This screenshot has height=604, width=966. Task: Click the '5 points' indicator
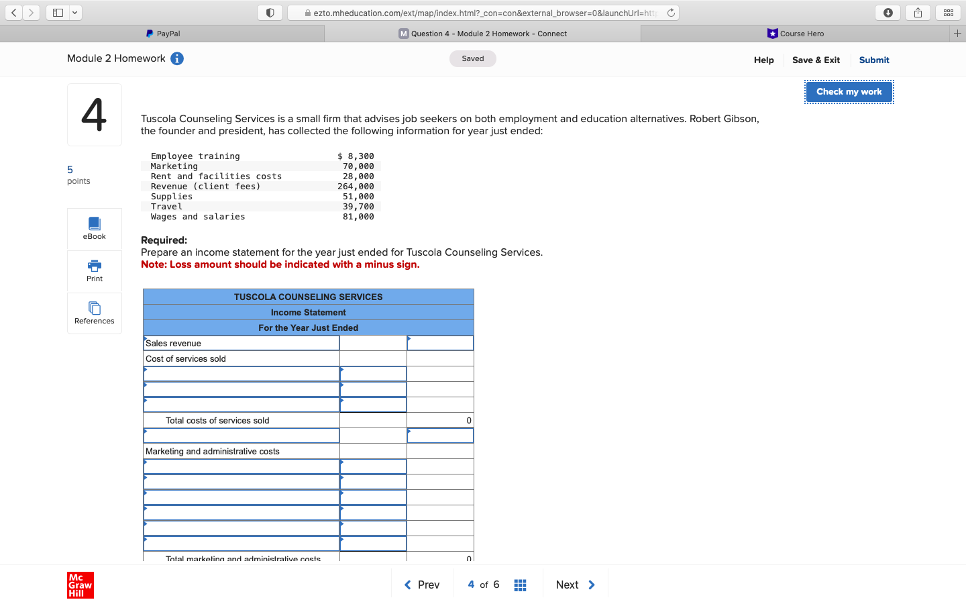click(78, 174)
